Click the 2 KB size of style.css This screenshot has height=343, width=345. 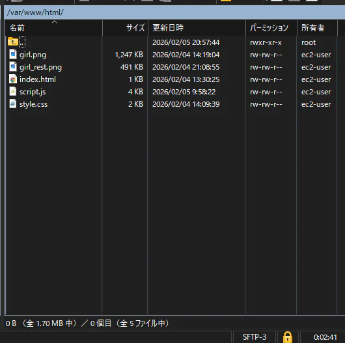135,104
